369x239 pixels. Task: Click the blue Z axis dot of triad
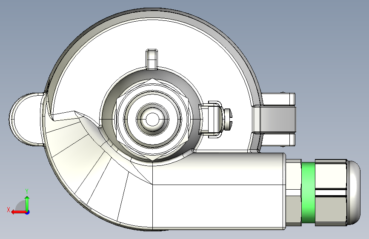coord(28,212)
